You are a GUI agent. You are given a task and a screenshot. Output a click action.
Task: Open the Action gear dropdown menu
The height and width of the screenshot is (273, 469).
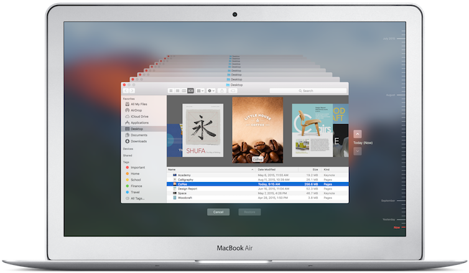pyautogui.click(x=211, y=90)
